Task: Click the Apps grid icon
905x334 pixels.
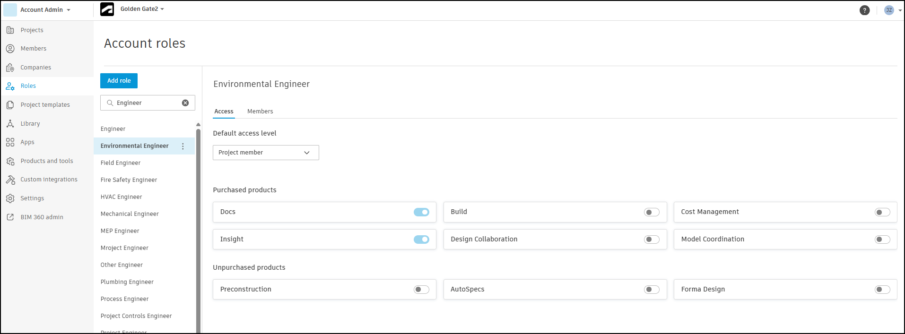Action: (10, 142)
